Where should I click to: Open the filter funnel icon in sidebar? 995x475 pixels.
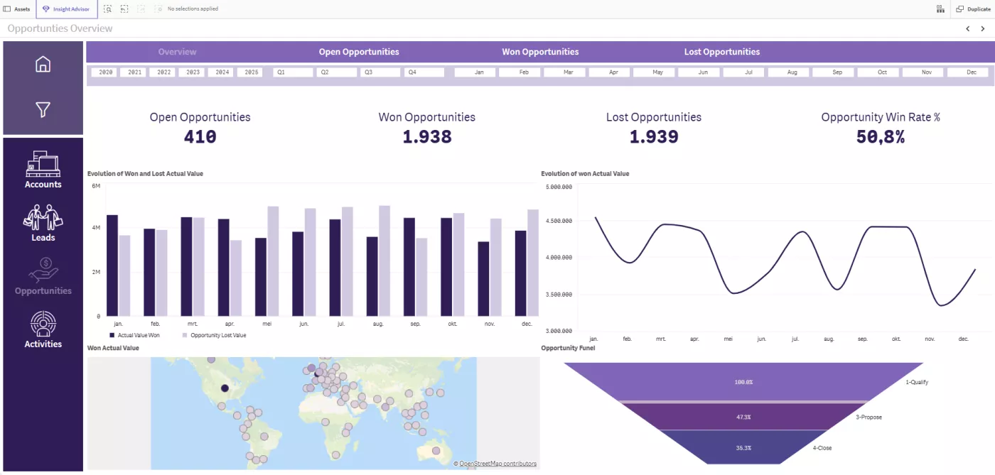coord(43,109)
